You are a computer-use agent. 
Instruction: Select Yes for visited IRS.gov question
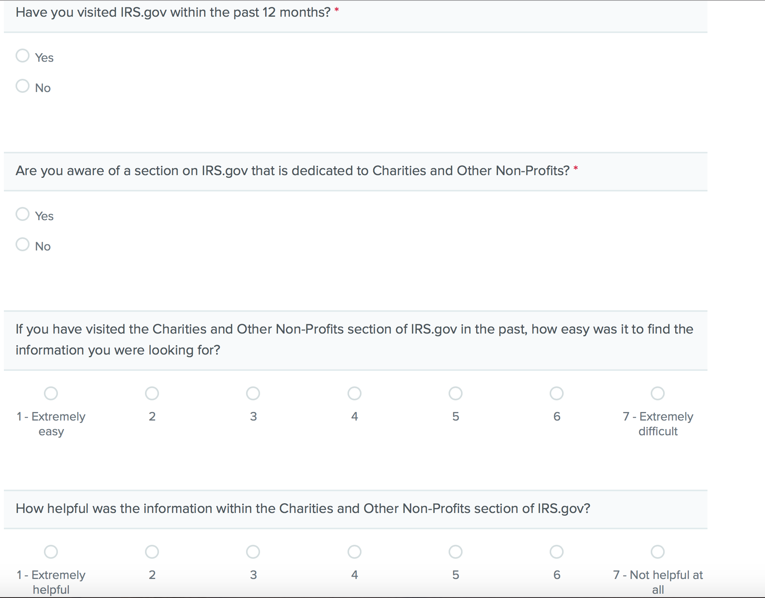[23, 56]
